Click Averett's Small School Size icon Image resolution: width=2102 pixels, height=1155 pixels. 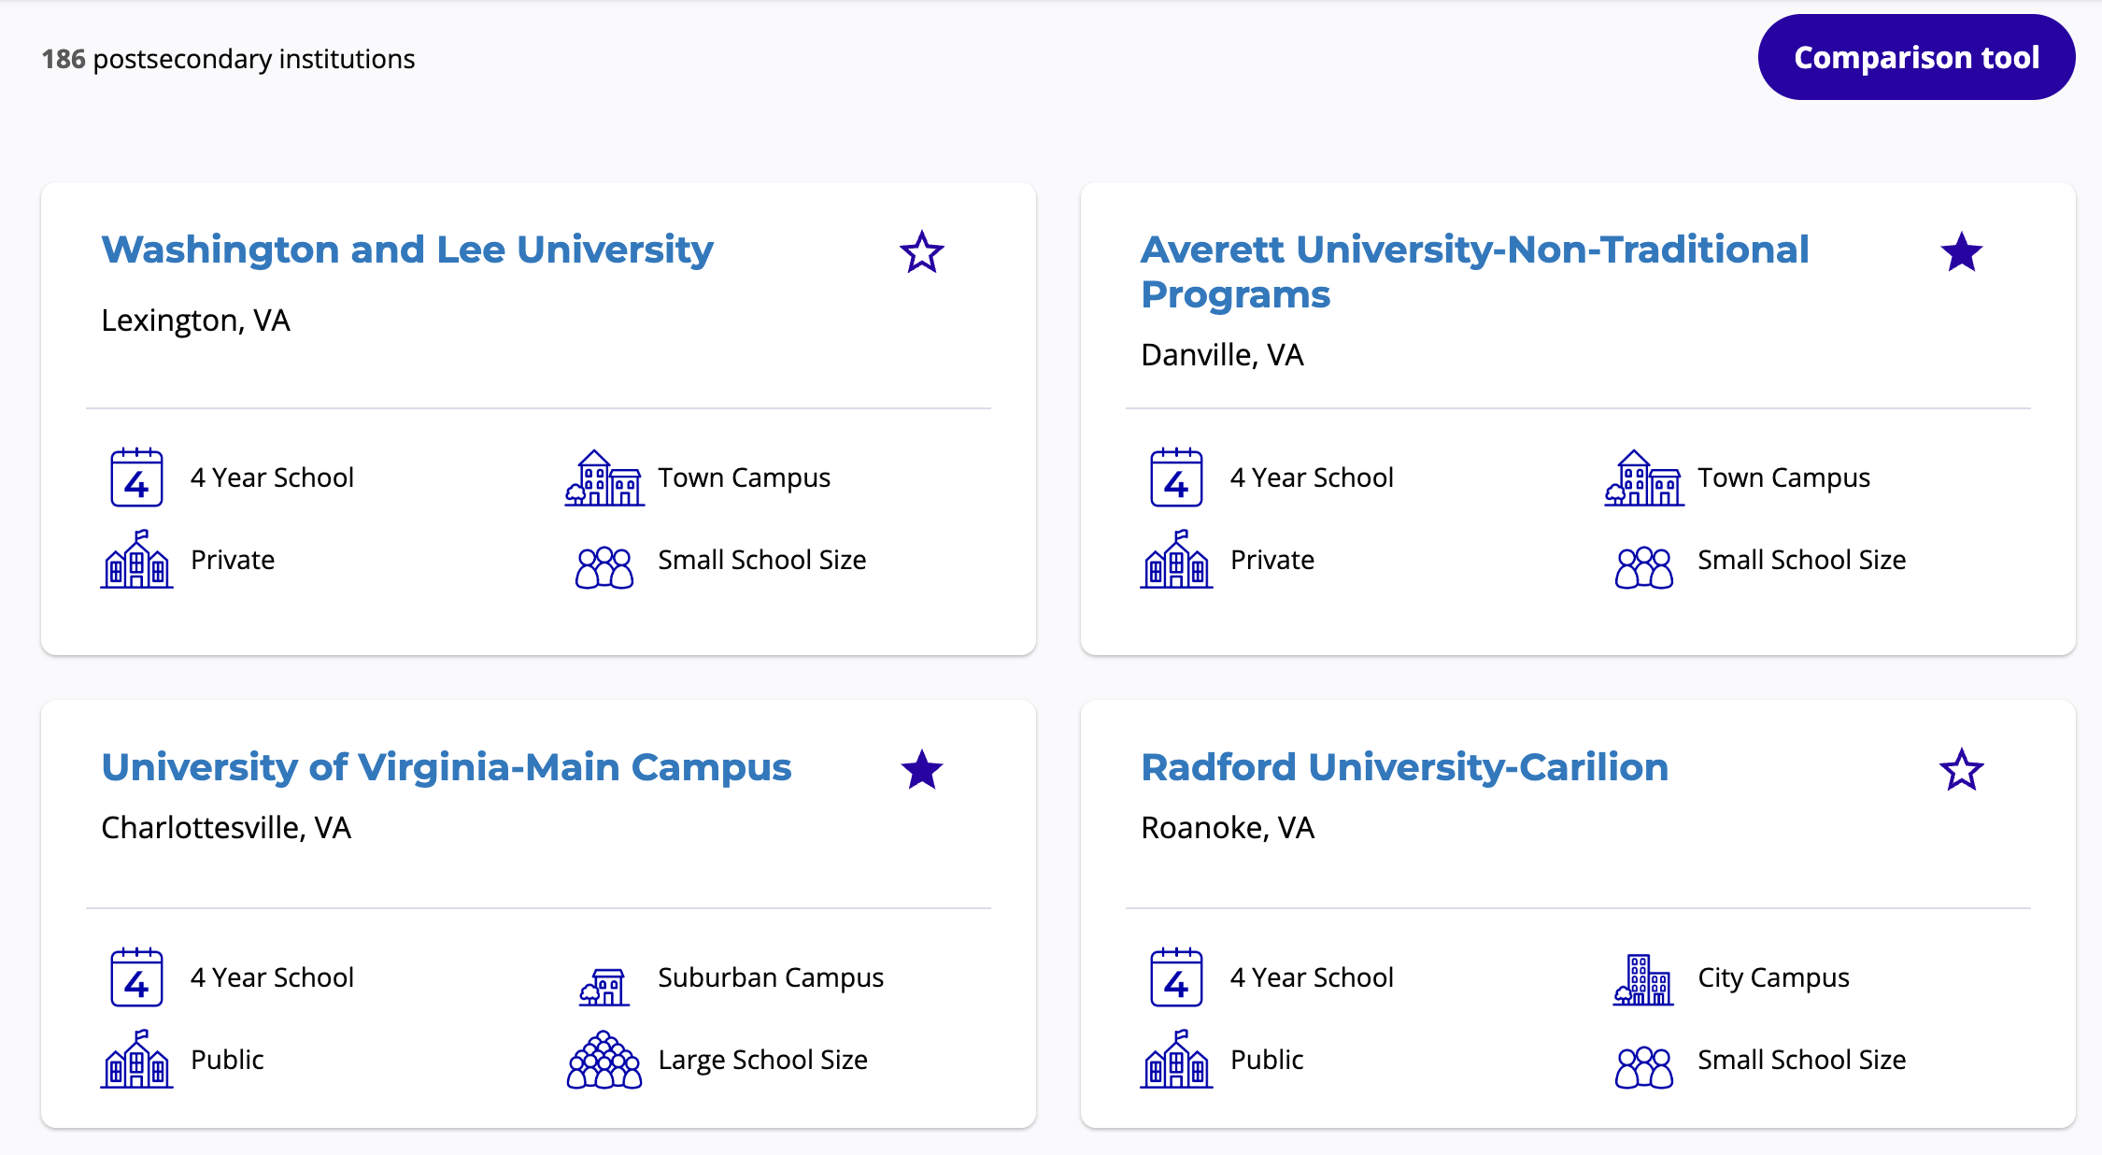click(x=1643, y=567)
